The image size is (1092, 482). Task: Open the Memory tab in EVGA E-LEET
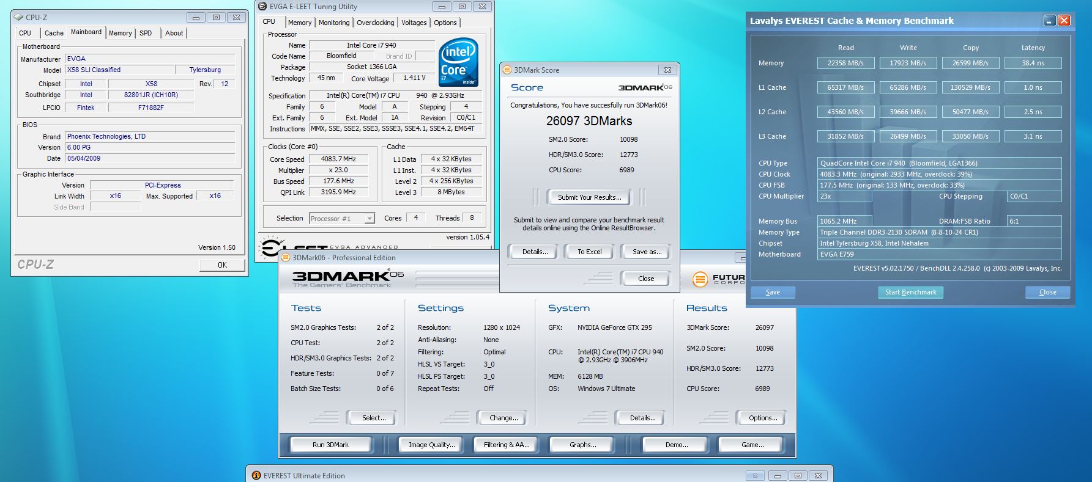300,23
